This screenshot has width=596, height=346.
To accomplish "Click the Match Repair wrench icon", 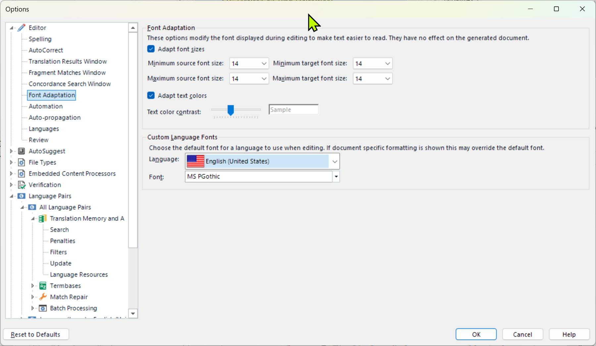I will click(x=43, y=297).
